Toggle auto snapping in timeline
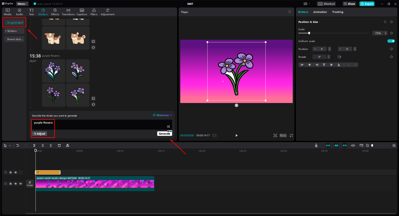 coord(336,145)
